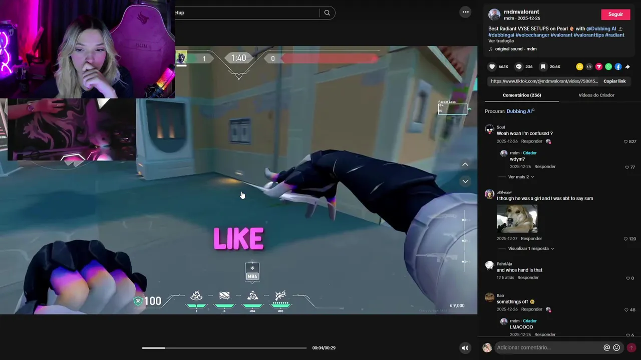The image size is (641, 360).
Task: Open Soul's profile avatar
Action: click(489, 129)
